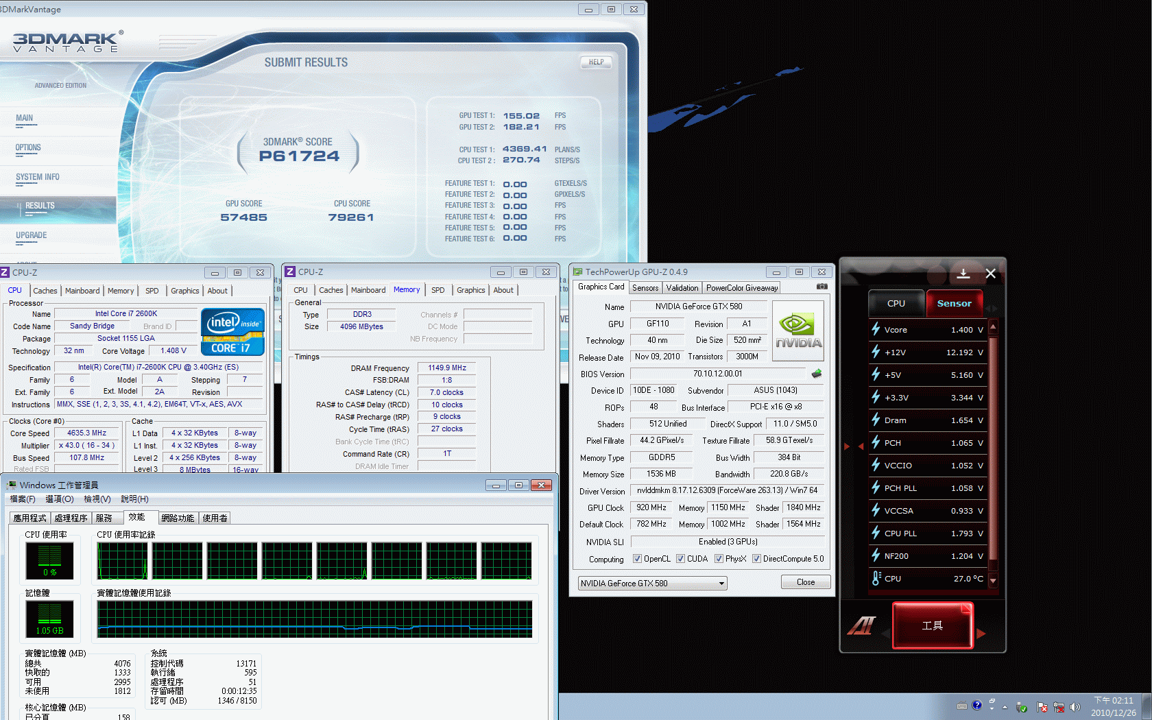The height and width of the screenshot is (720, 1152).
Task: Open the Validation tab in GPU-Z
Action: [682, 288]
